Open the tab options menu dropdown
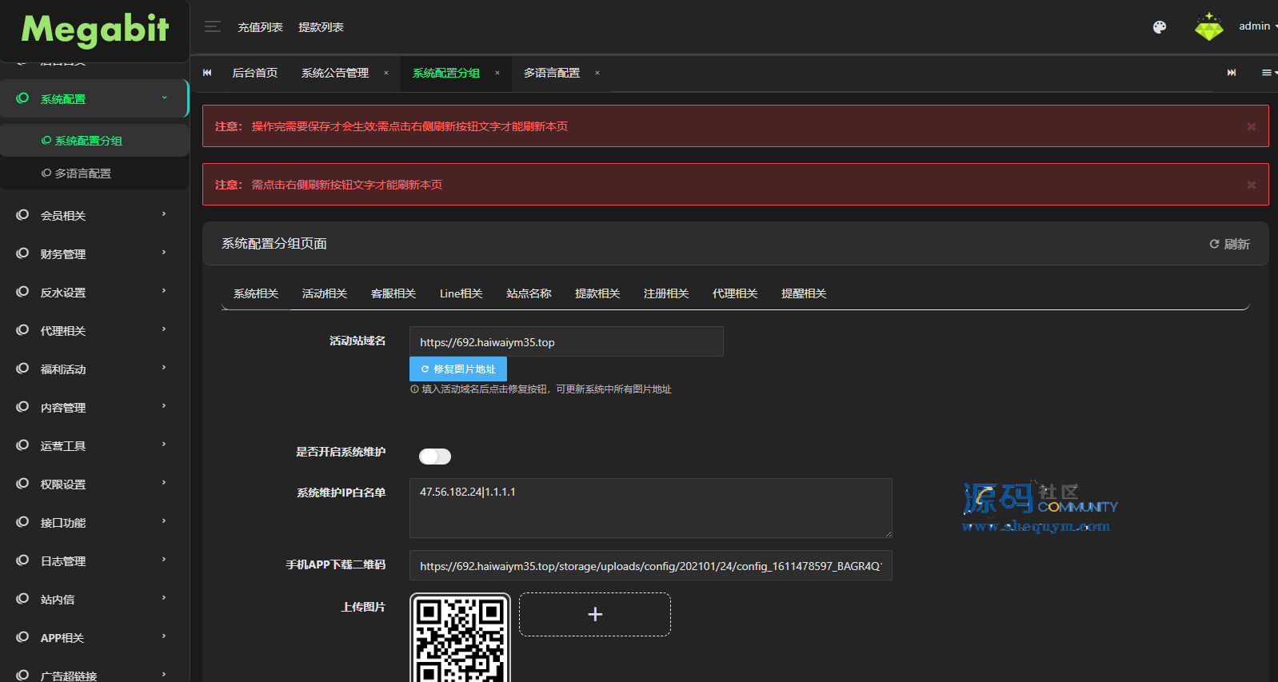 (x=1268, y=73)
